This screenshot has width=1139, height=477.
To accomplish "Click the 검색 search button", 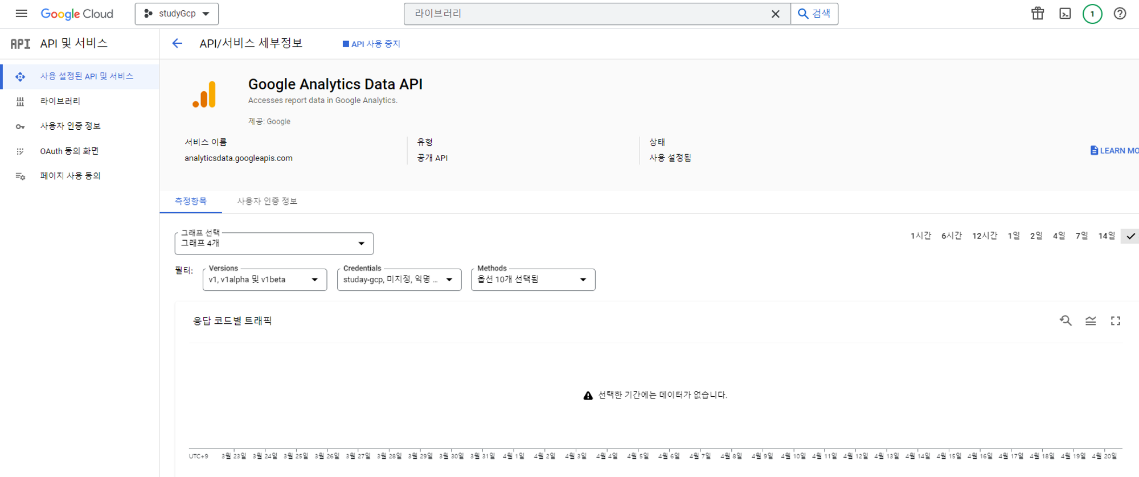I will tap(814, 14).
